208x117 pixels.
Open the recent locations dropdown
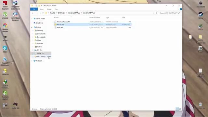pos(40,13)
